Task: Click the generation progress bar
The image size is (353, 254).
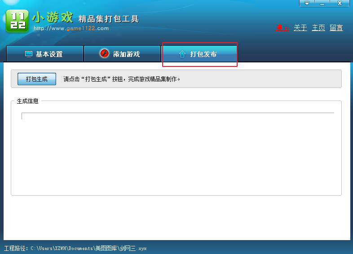Action: [x=178, y=116]
